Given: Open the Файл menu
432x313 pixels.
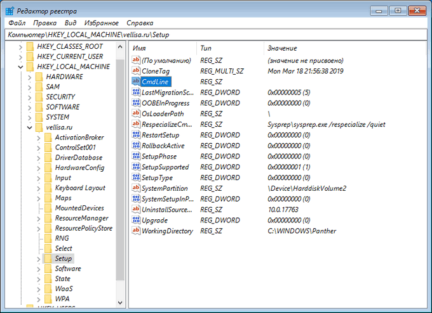Looking at the screenshot, I should point(17,23).
